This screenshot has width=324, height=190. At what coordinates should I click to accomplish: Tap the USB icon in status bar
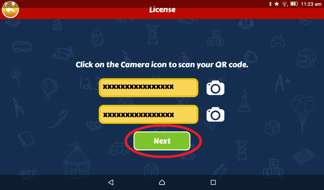pos(6,3)
